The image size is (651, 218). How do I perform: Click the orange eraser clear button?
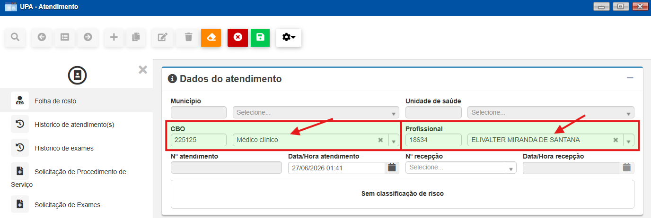click(211, 37)
